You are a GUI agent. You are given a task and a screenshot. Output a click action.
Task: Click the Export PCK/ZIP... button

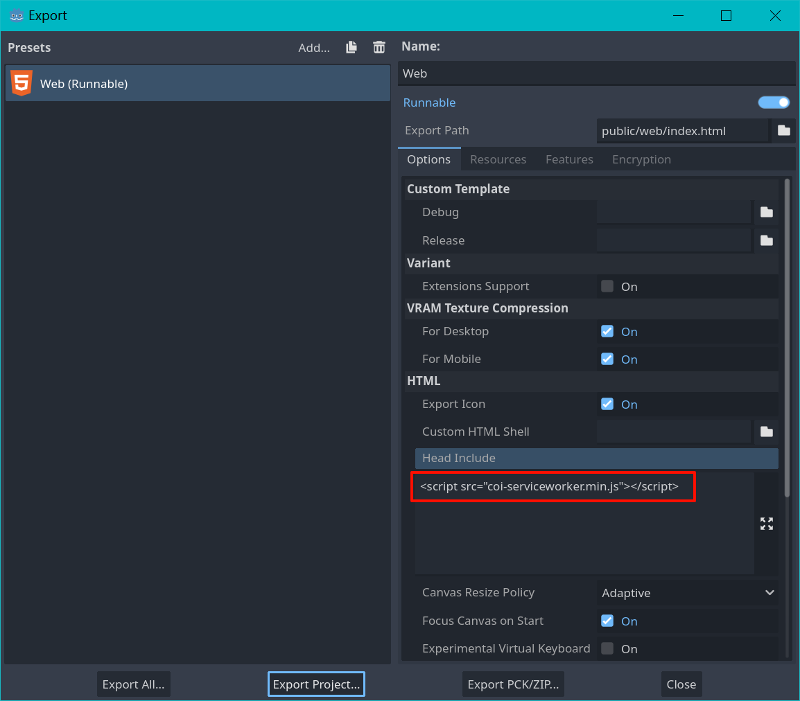(x=513, y=684)
